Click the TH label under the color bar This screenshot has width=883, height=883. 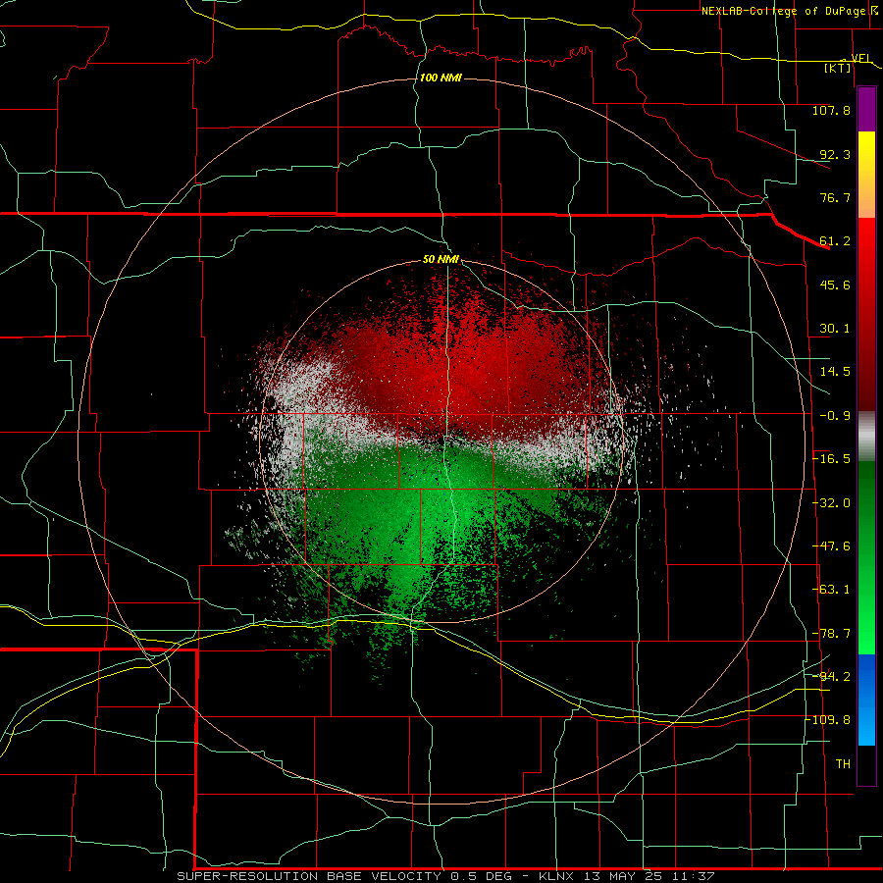coord(843,764)
